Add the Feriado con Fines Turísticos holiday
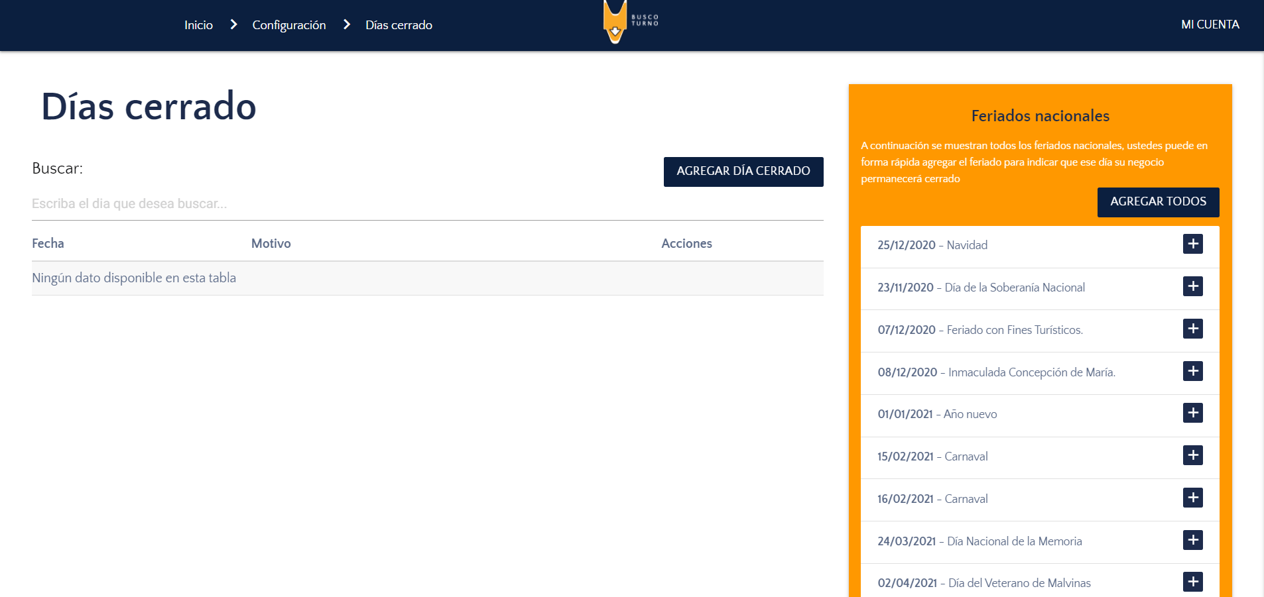Screen dimensions: 1264x597 click(1192, 329)
